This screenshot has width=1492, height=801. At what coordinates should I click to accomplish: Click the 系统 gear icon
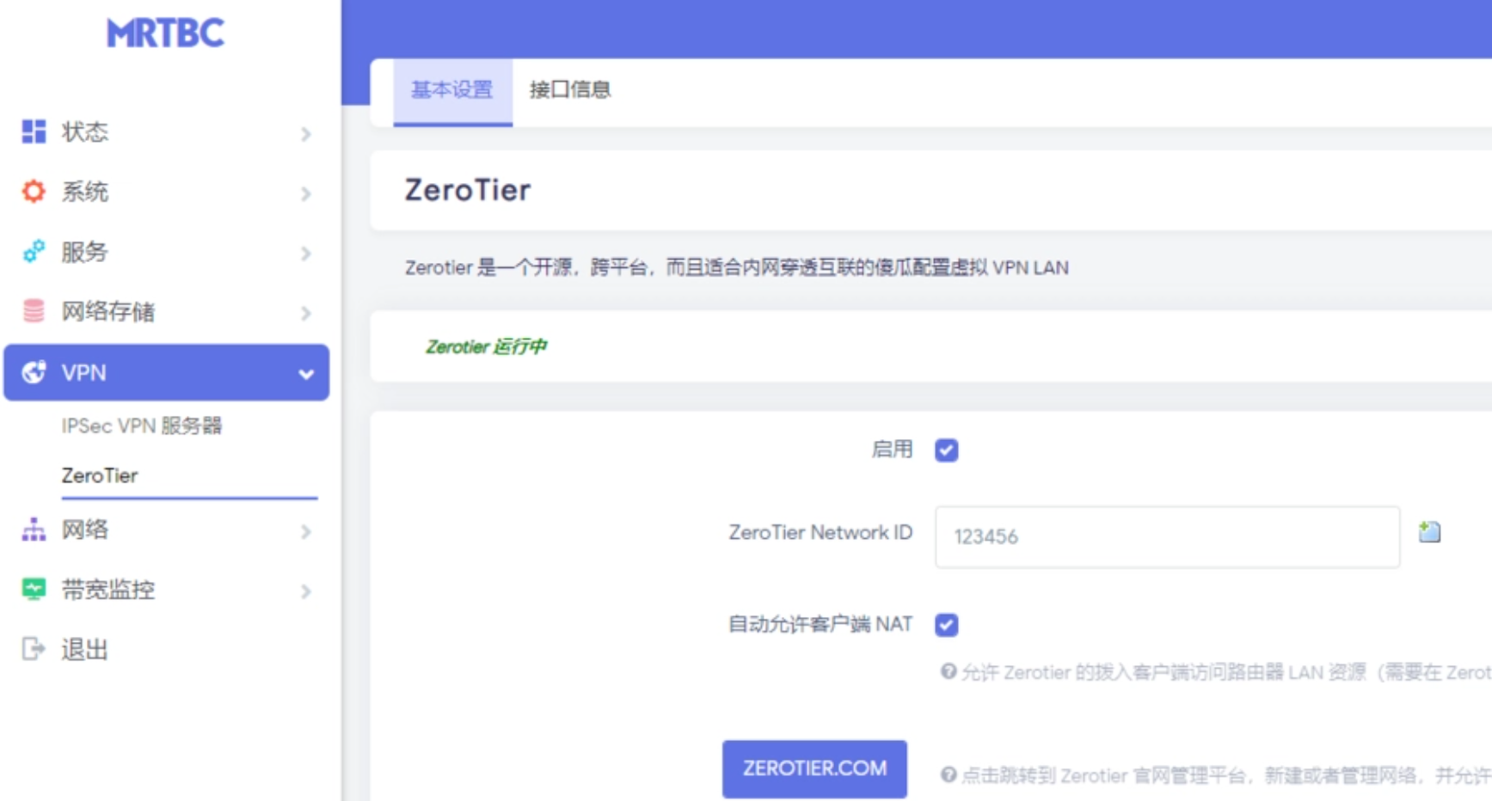pyautogui.click(x=34, y=192)
